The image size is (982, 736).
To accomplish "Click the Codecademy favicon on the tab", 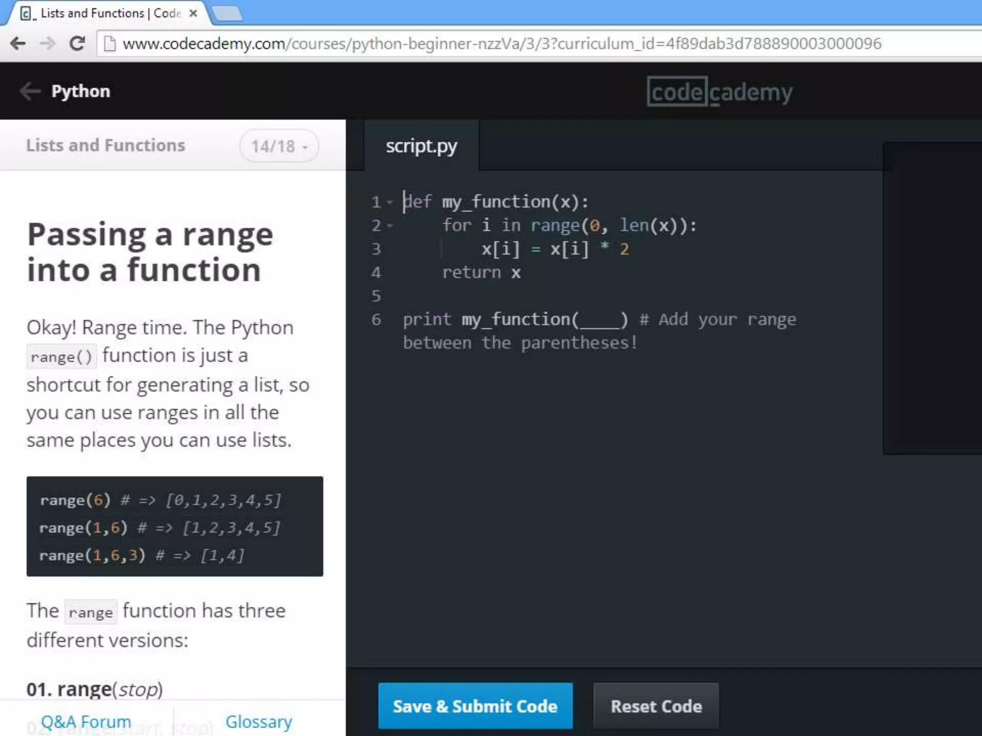I will pyautogui.click(x=27, y=13).
